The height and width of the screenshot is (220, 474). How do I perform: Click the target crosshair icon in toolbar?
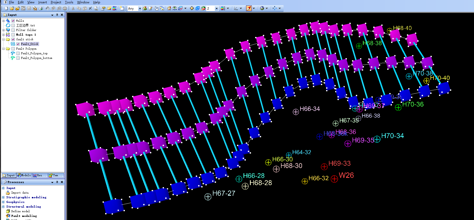tap(192, 8)
